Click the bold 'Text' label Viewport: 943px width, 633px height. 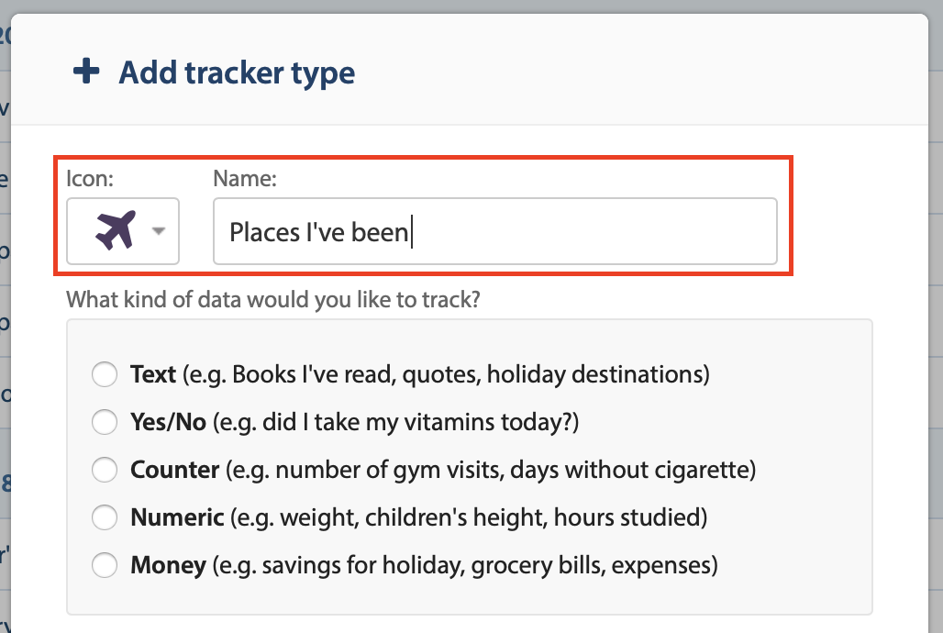(152, 374)
